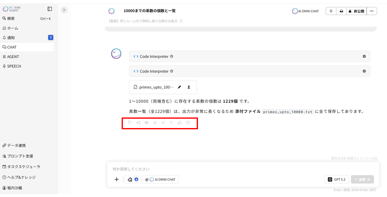
Task: Select AGENT in the sidebar
Action: pos(27,57)
